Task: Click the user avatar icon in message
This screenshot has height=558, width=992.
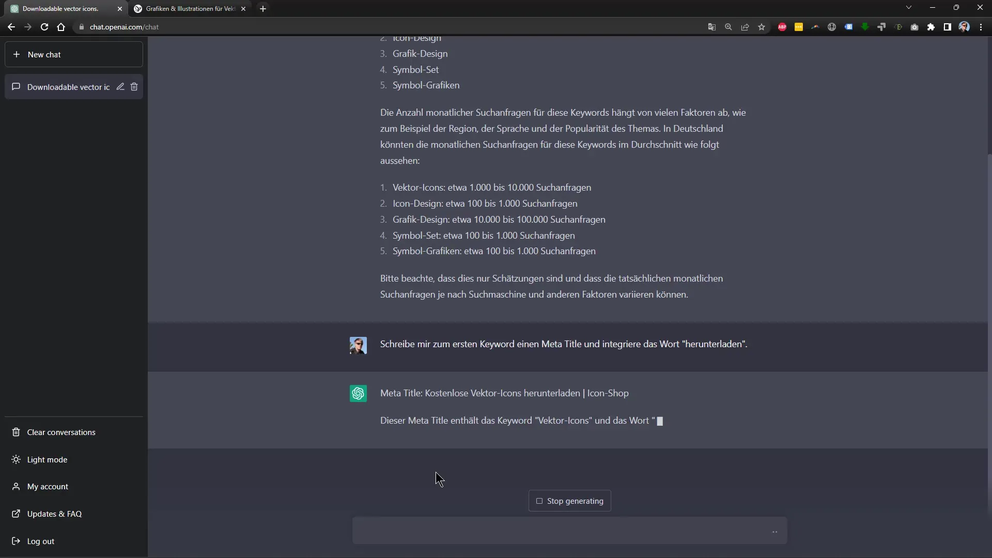Action: (358, 344)
